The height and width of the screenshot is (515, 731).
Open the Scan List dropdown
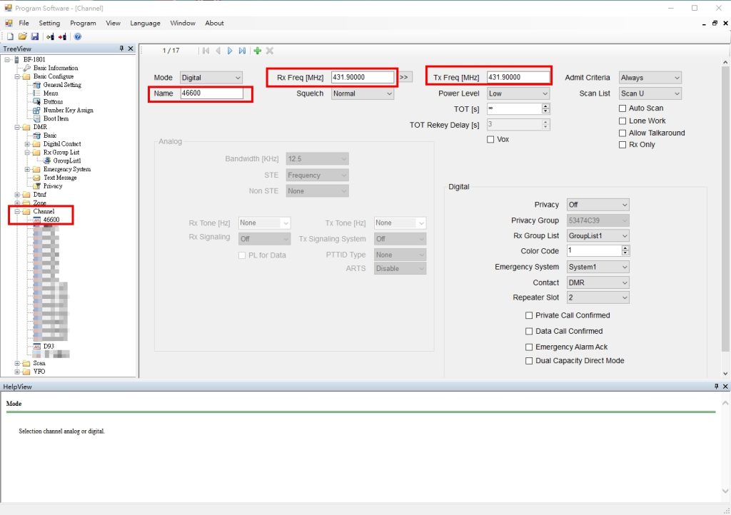(650, 93)
